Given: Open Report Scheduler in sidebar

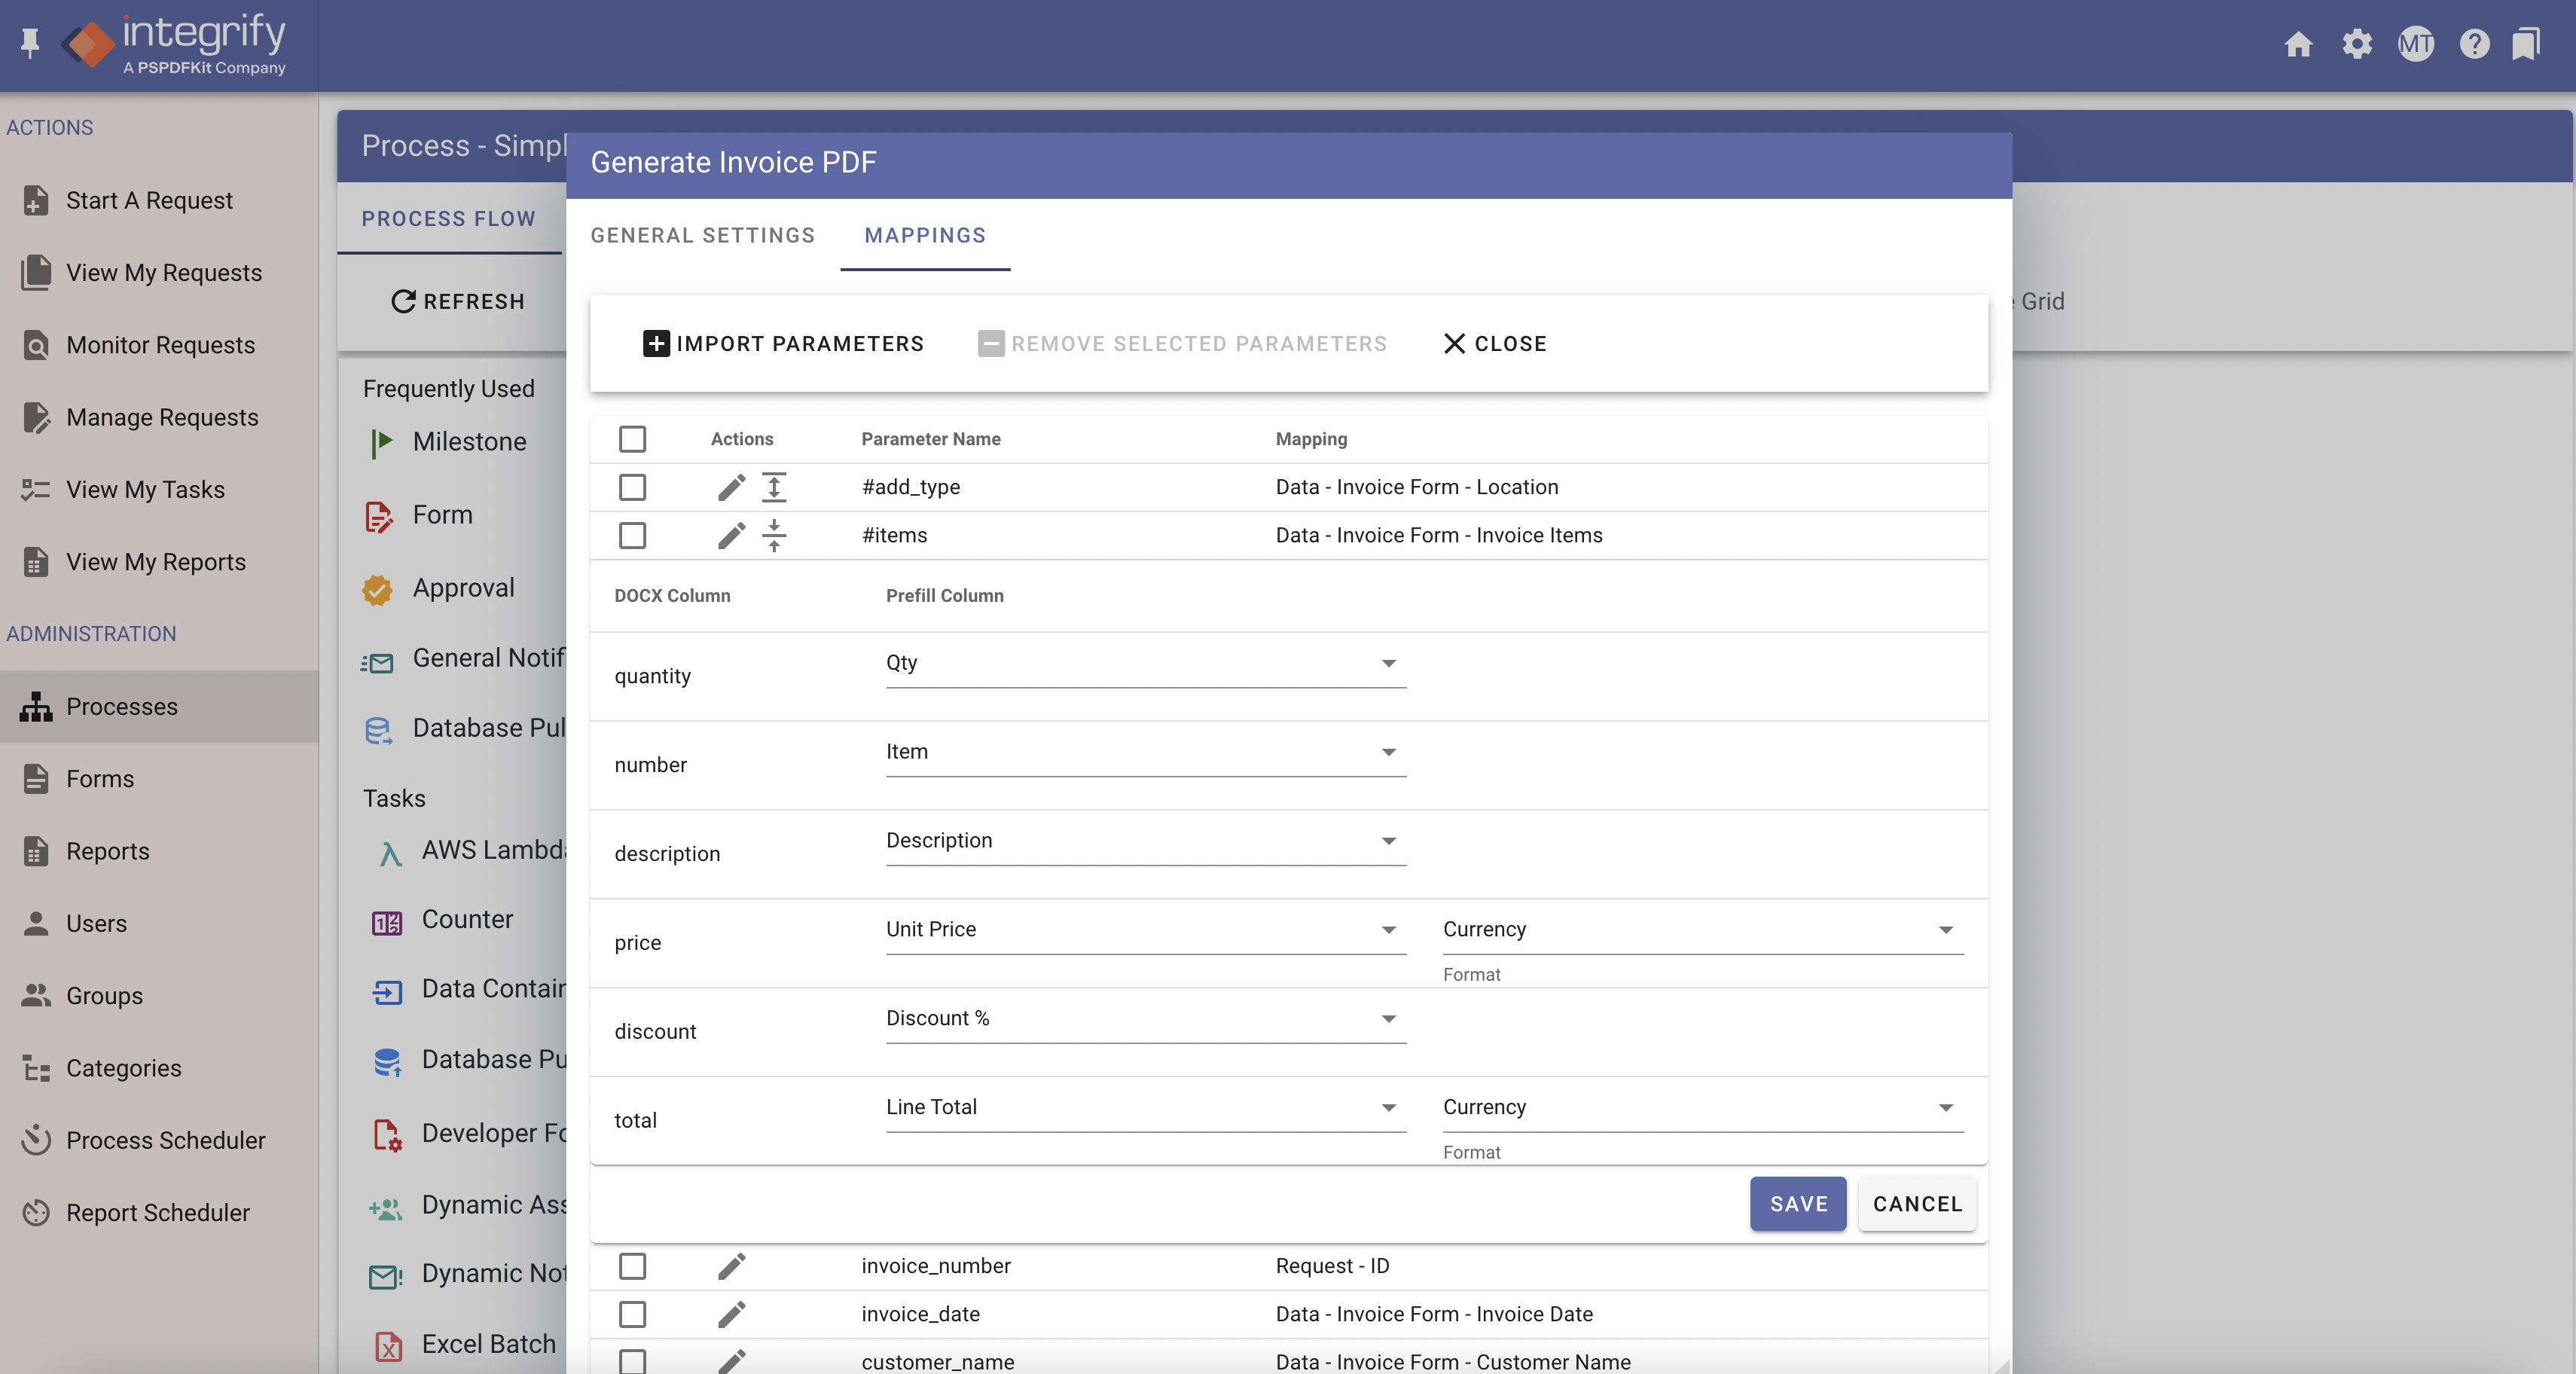Looking at the screenshot, I should coord(159,1212).
